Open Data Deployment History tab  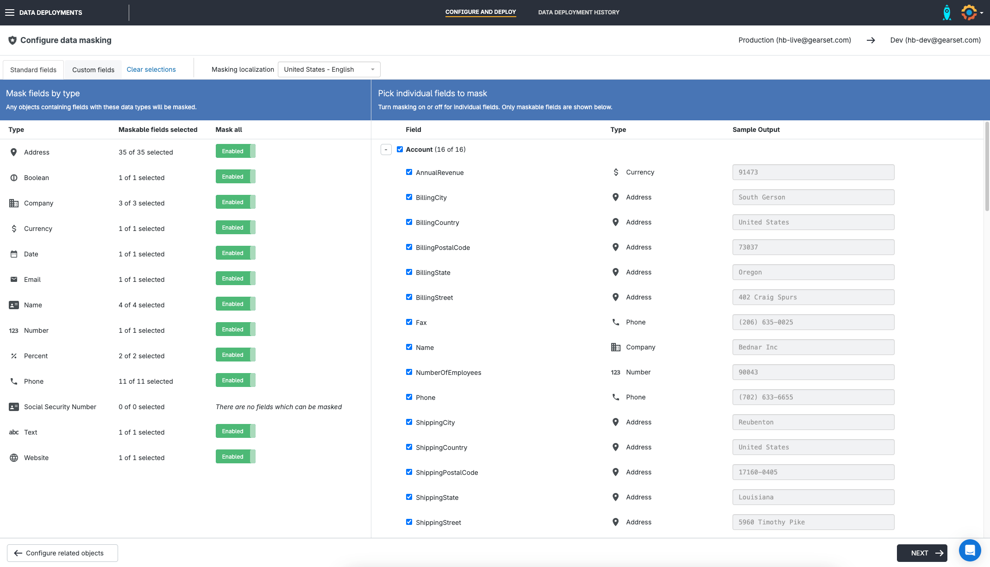point(578,12)
